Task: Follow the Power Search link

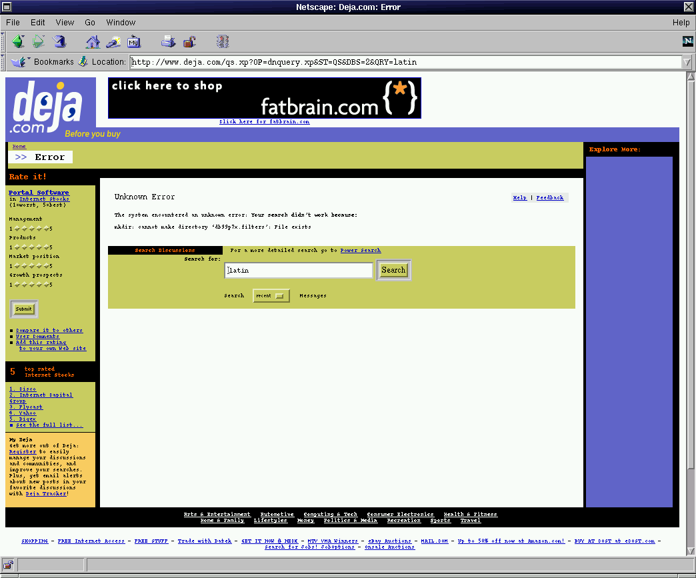Action: pyautogui.click(x=360, y=251)
